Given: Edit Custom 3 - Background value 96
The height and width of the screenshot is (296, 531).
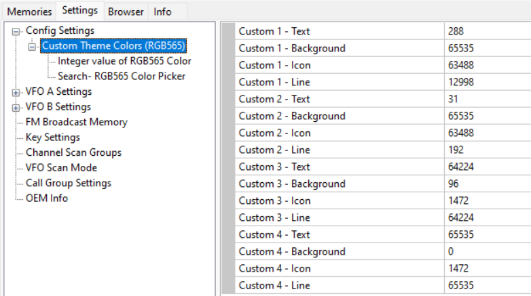Looking at the screenshot, I should (488, 184).
